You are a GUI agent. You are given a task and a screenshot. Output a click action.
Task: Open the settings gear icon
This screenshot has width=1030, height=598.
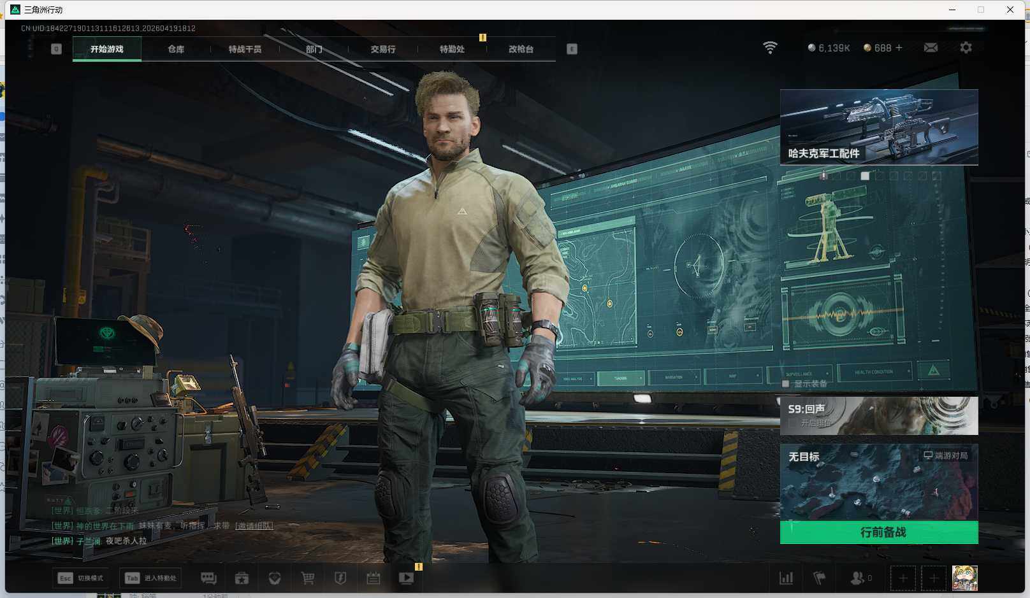pyautogui.click(x=966, y=48)
